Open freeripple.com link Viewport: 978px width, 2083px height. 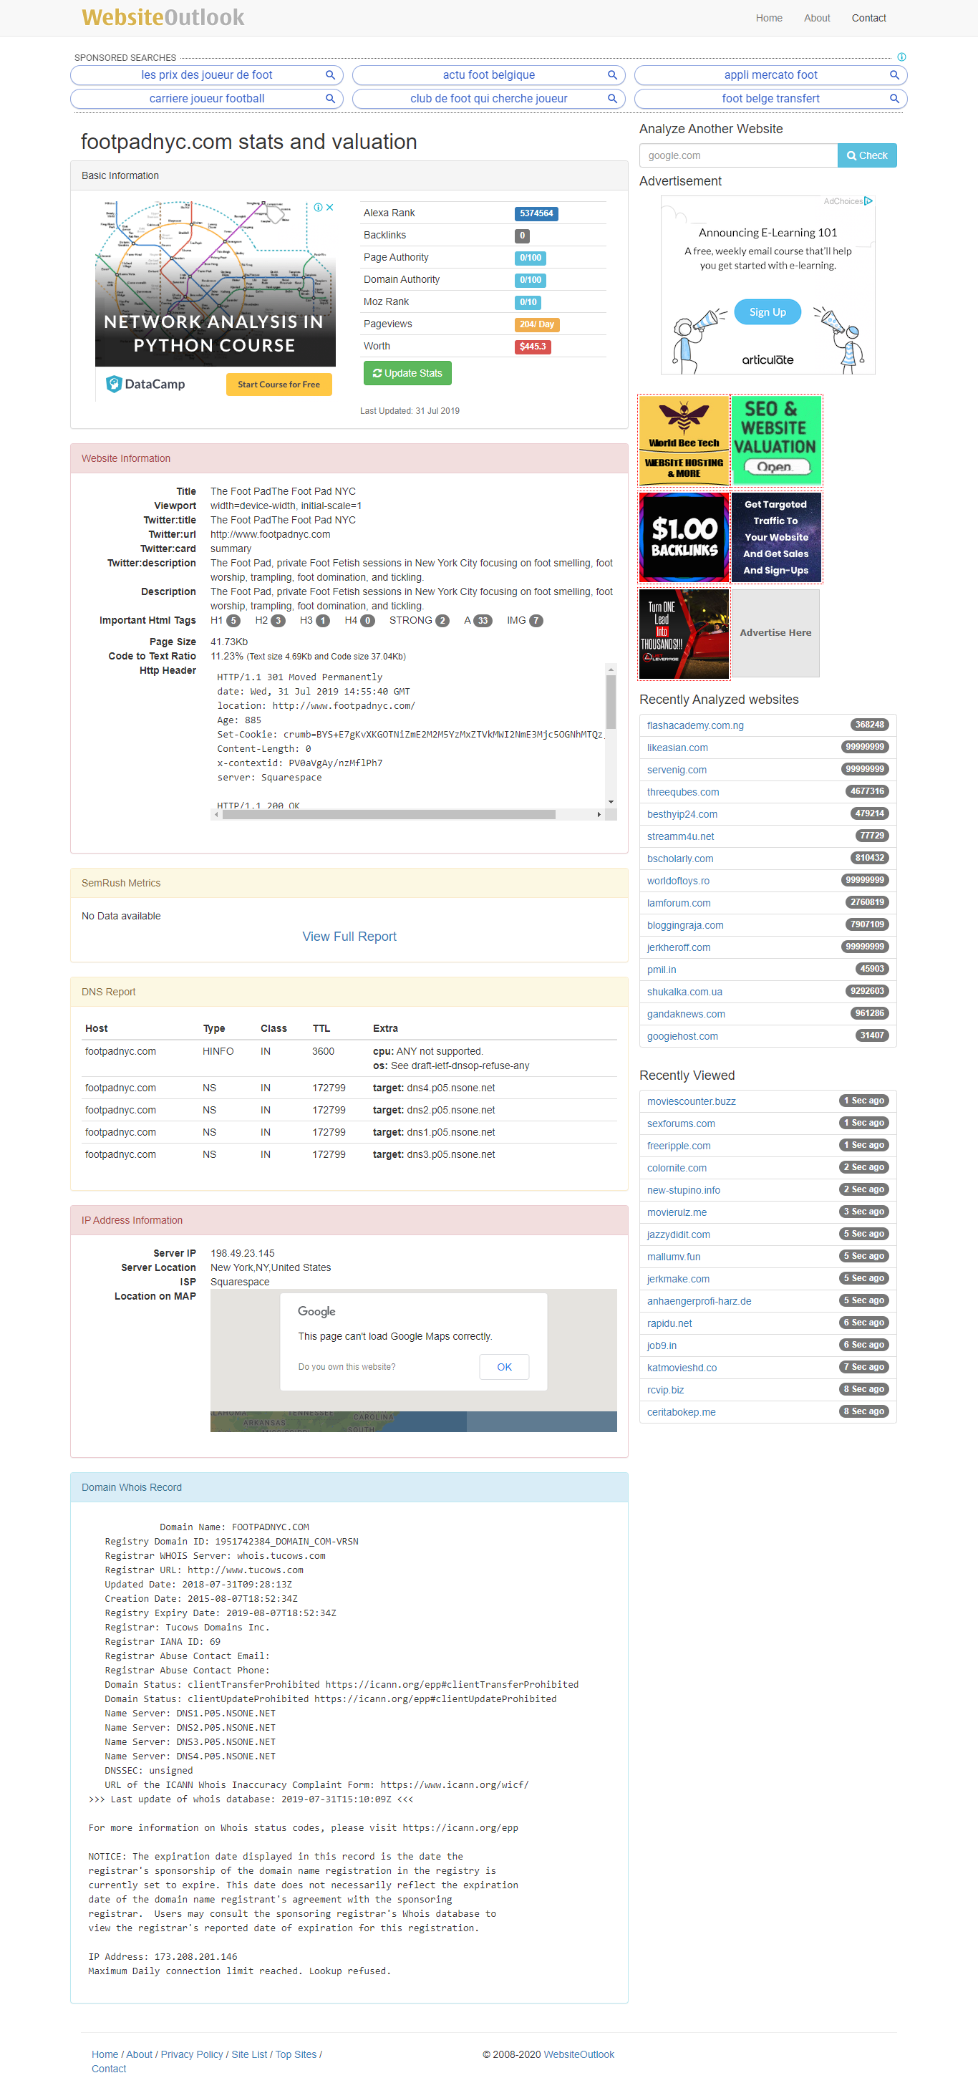coord(679,1146)
